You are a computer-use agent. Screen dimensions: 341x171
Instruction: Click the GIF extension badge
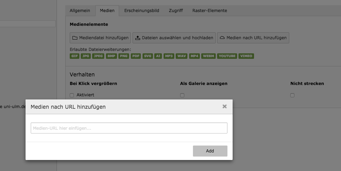pos(75,56)
